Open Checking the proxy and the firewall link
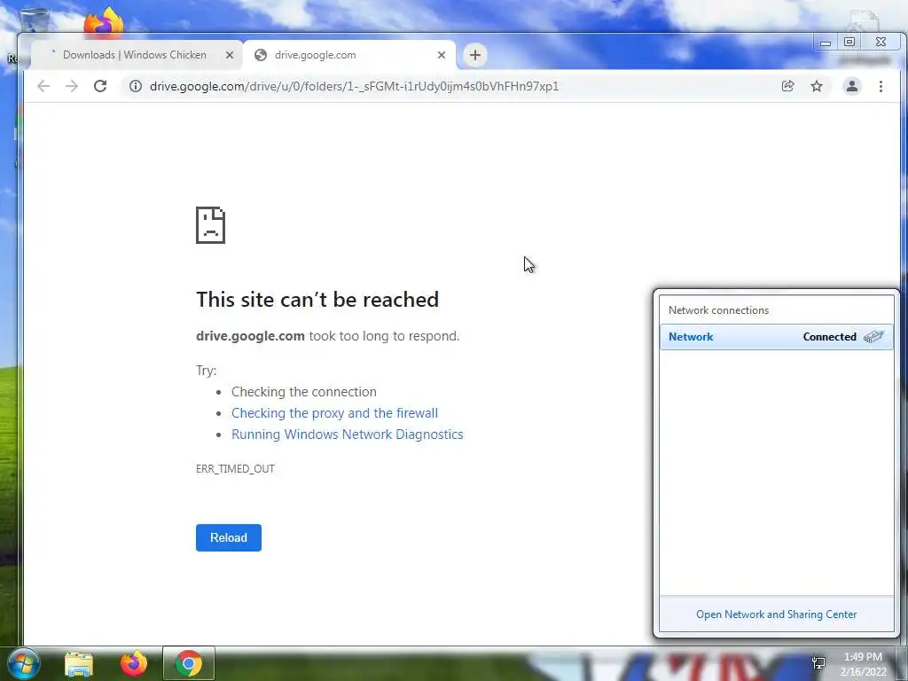The height and width of the screenshot is (681, 908). [334, 413]
